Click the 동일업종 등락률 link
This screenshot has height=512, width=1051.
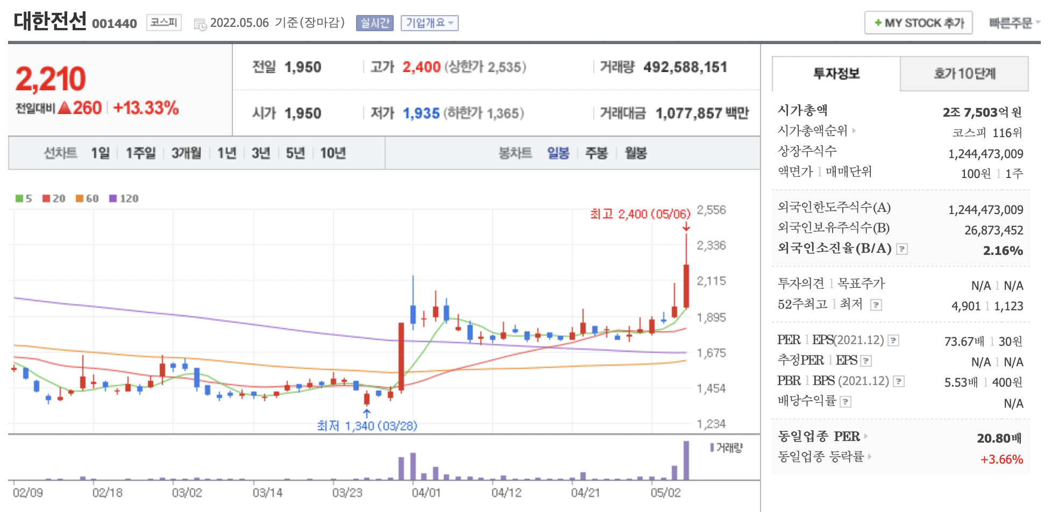click(821, 457)
